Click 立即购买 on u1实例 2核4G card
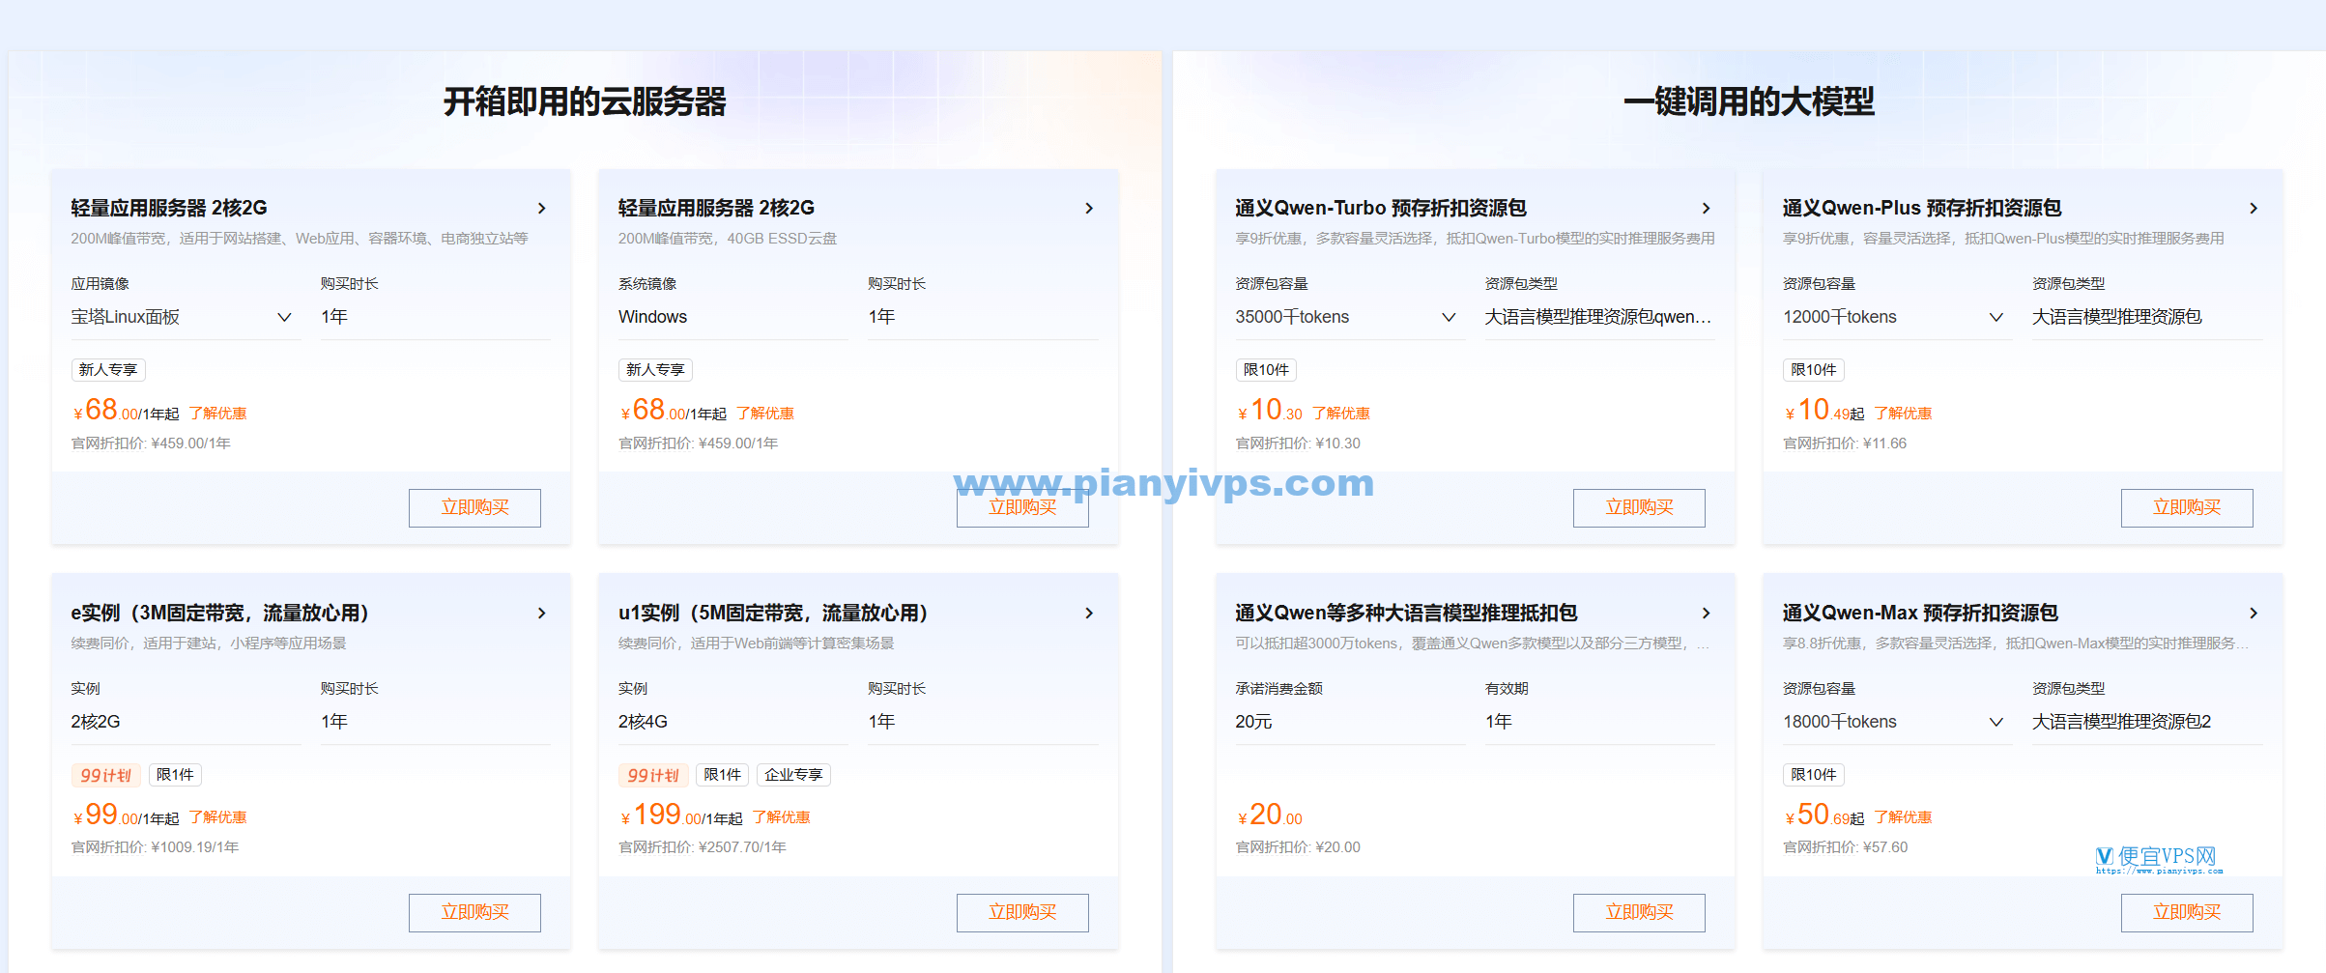 [1022, 912]
